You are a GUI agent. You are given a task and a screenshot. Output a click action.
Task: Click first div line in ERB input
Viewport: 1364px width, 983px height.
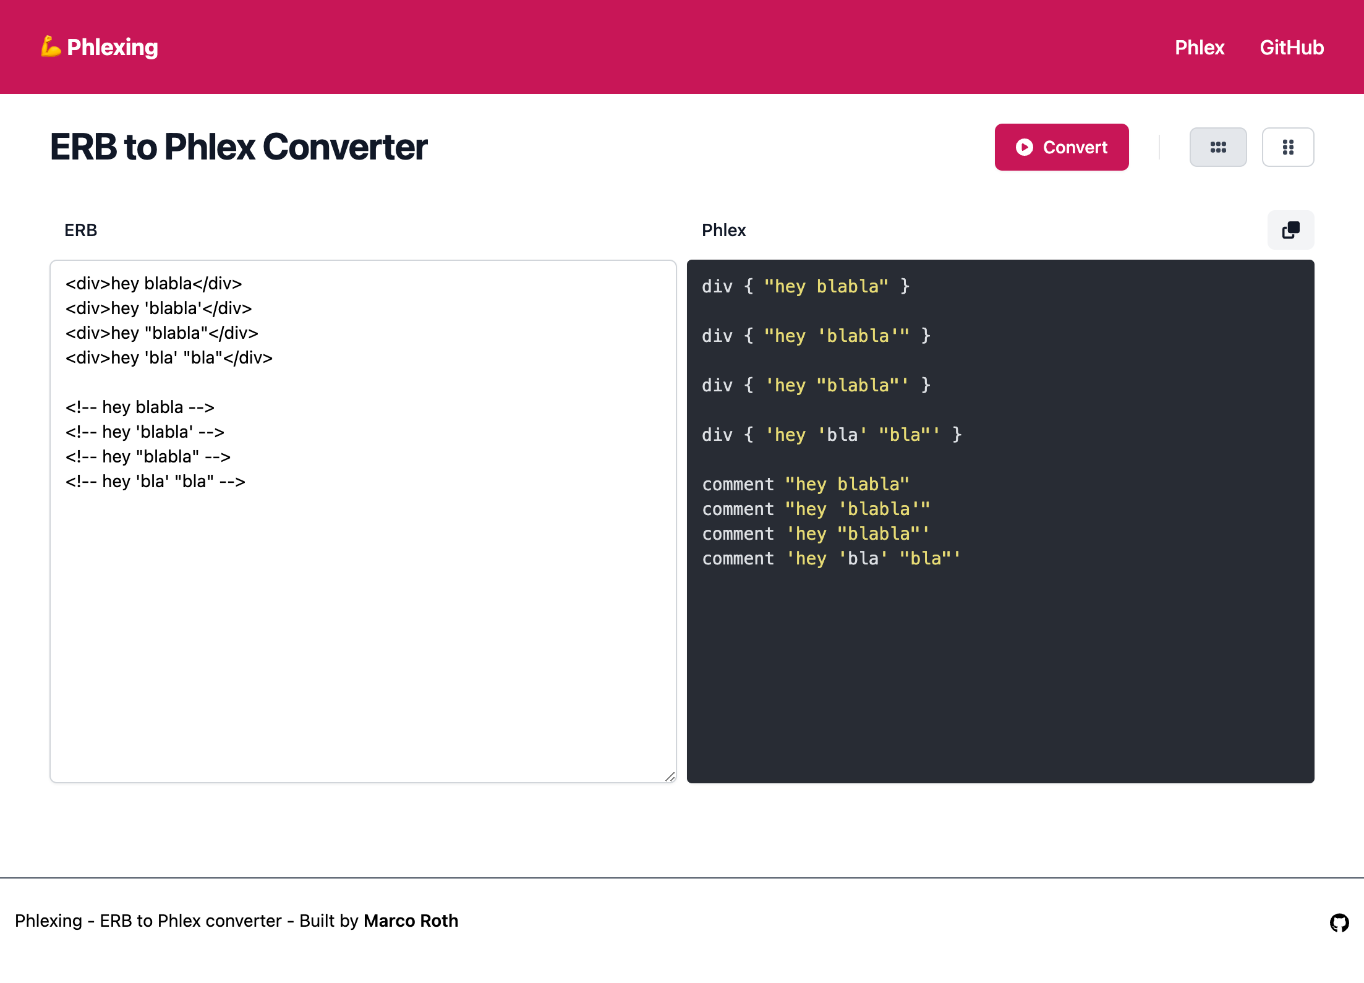(153, 283)
